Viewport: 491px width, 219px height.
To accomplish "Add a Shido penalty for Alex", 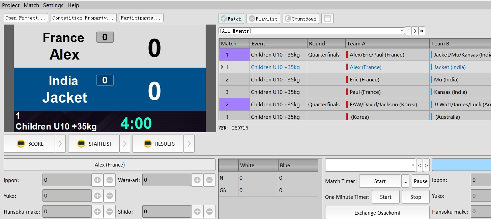I will pos(197,212).
